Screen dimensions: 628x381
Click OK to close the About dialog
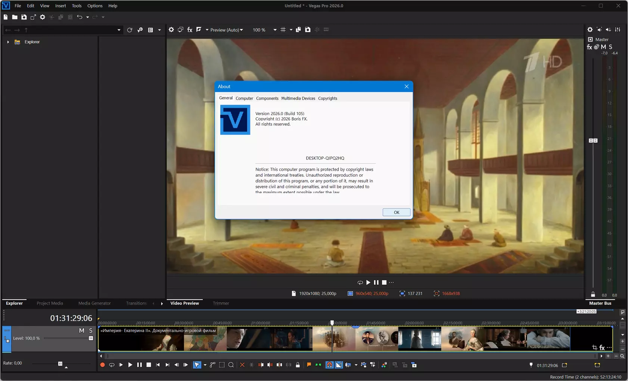(x=397, y=213)
